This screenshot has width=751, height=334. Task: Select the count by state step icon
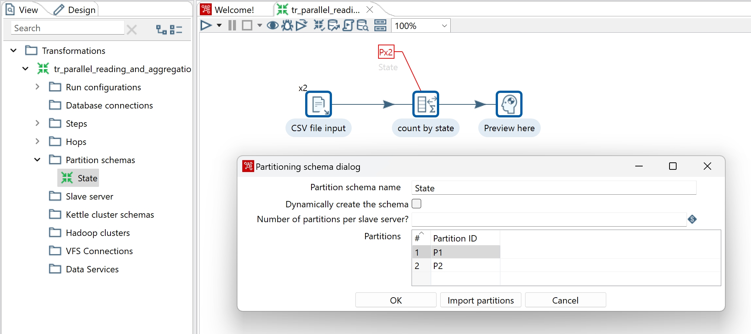pyautogui.click(x=425, y=104)
